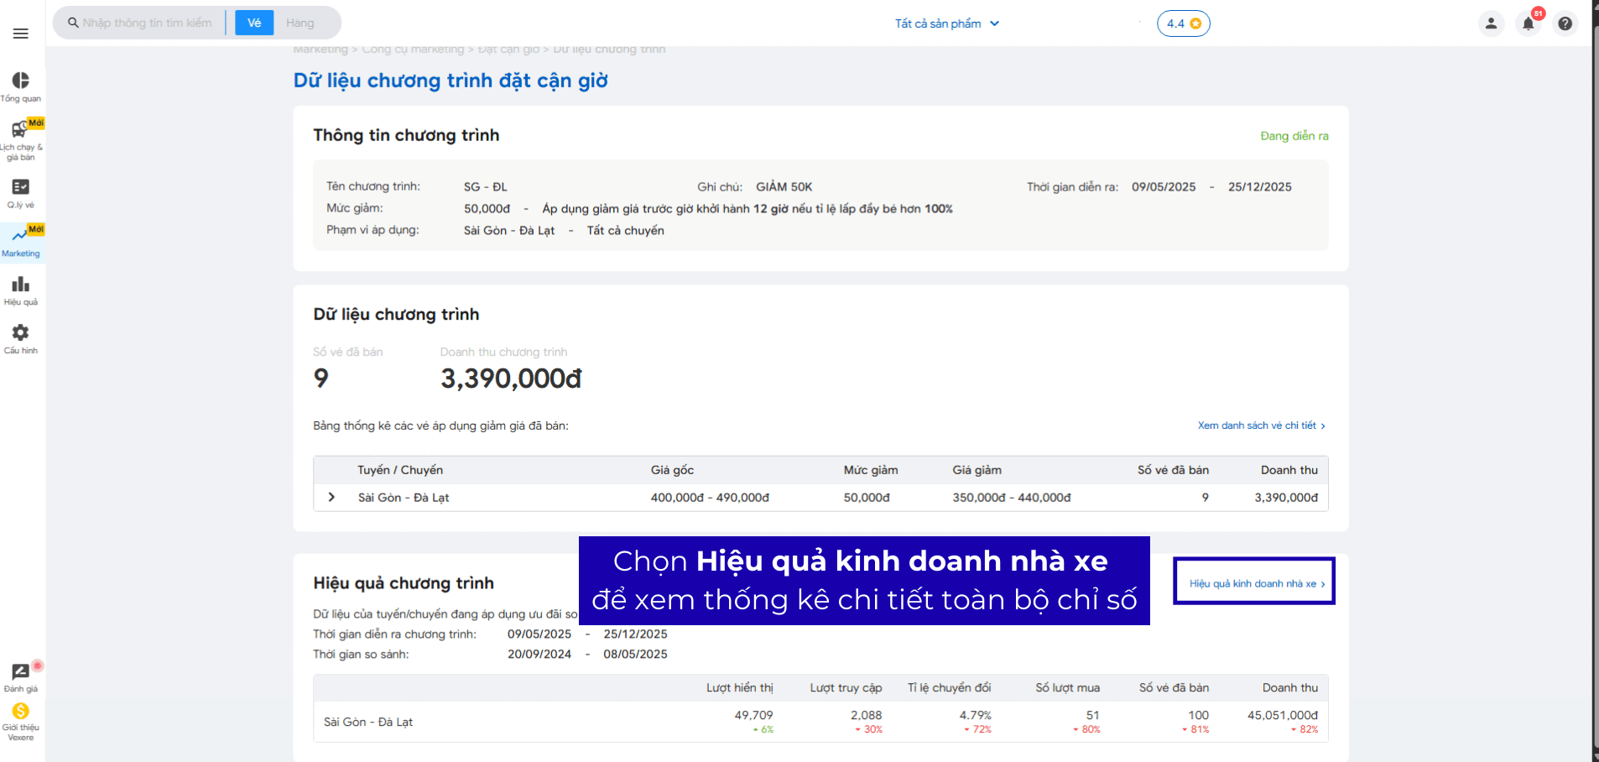This screenshot has width=1599, height=762.
Task: Open user account profile icon
Action: click(x=1491, y=23)
